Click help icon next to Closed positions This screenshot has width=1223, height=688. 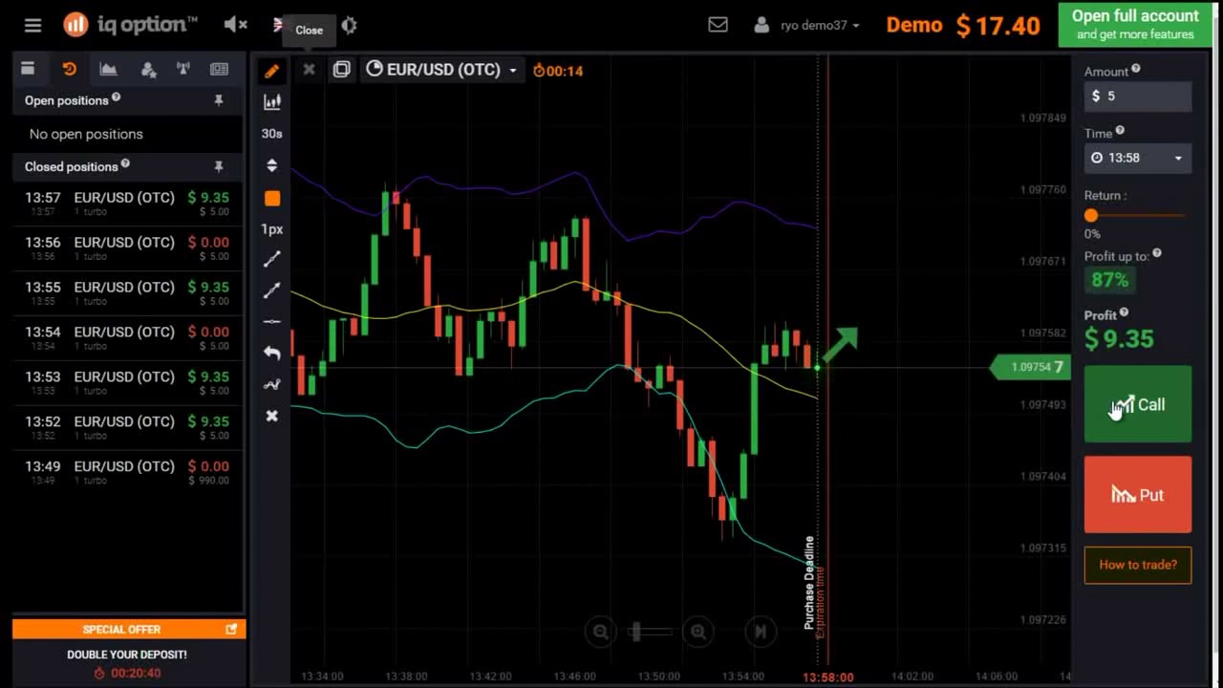coord(125,163)
